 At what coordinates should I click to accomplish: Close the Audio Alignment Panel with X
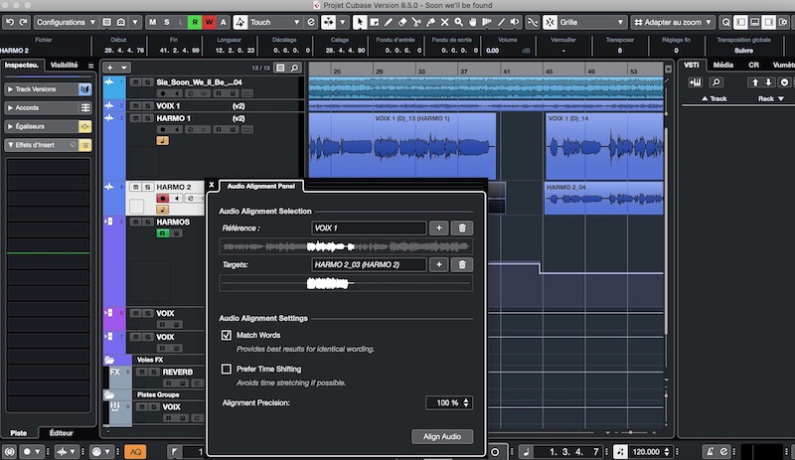212,185
